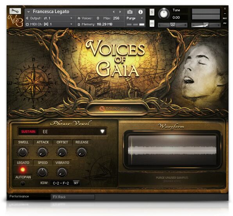Open the Output st. 1 dropdown
This screenshot has width=233, height=216.
[x=49, y=18]
